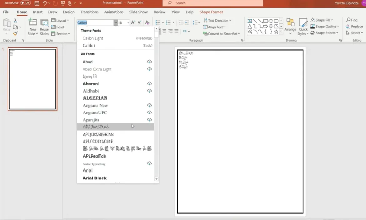Select slide 1 thumbnail in the panel
The image size is (366, 220).
pos(33,79)
